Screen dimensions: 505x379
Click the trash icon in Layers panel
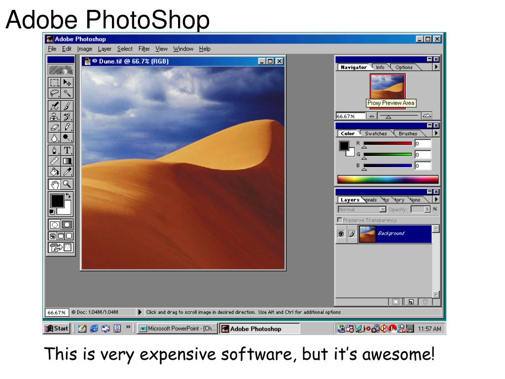pyautogui.click(x=425, y=302)
